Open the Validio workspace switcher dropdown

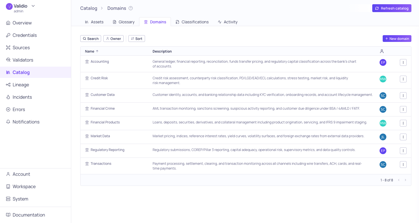click(33, 6)
